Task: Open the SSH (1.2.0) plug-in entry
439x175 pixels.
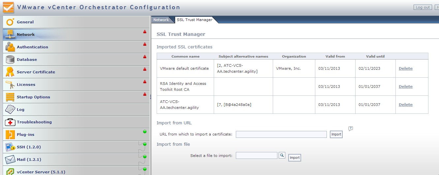Action: [x=29, y=147]
